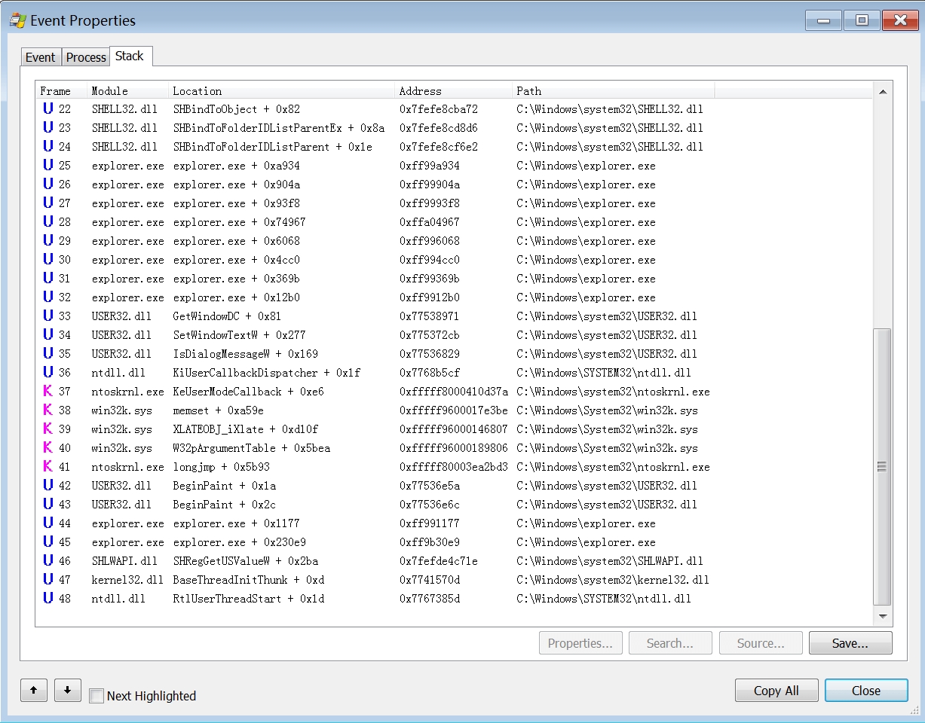Screen dimensions: 925x723
Task: Click the kernel-mode K icon for frame 37
Action: (x=47, y=392)
